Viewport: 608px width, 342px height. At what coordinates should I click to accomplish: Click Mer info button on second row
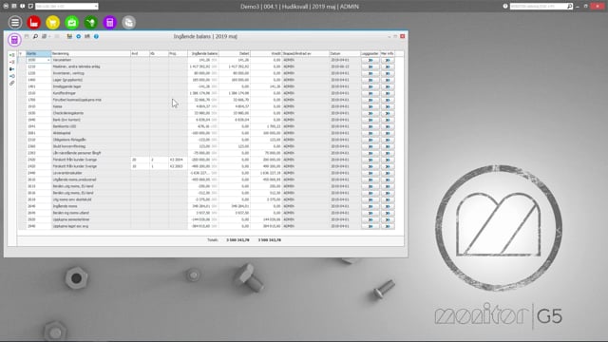[388, 66]
